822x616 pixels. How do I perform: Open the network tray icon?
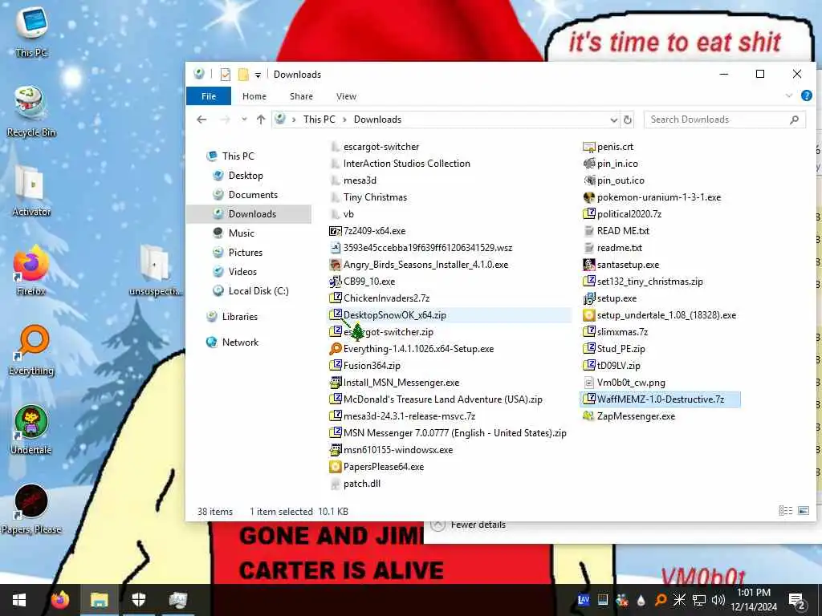699,600
